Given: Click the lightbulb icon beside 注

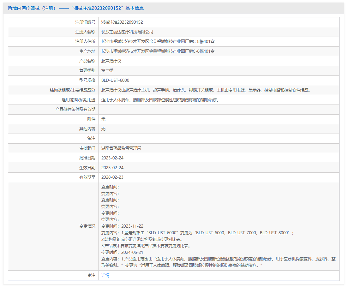Looking at the screenshot, I should [89, 275].
